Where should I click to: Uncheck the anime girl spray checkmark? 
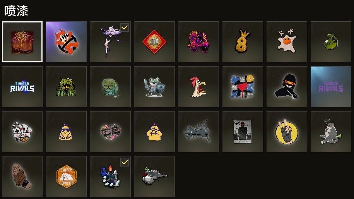coord(125,27)
